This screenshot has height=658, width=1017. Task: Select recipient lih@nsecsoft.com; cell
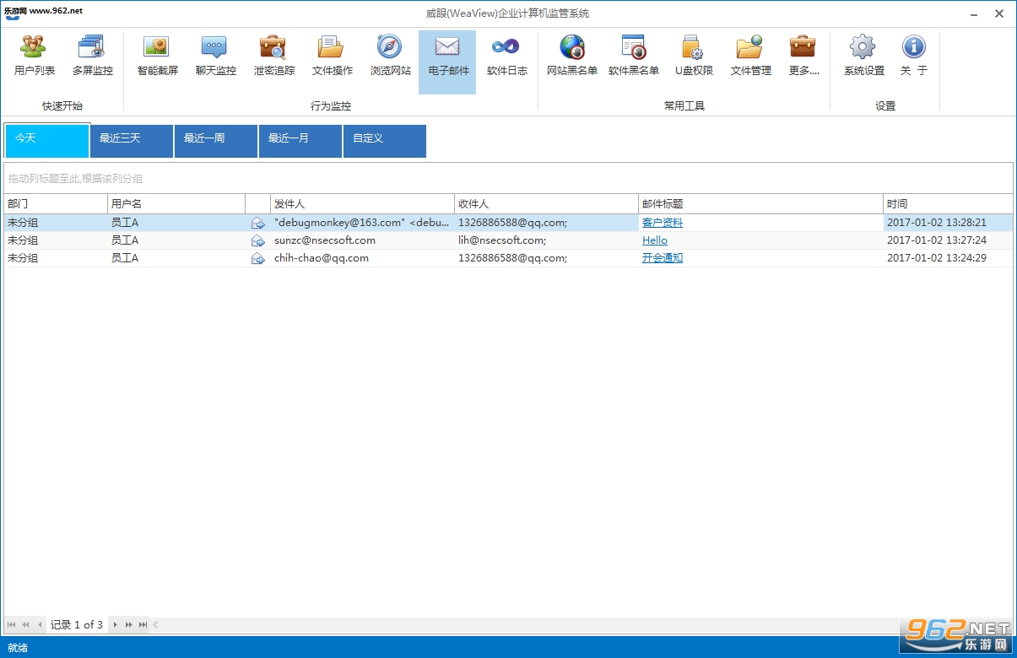(x=546, y=240)
